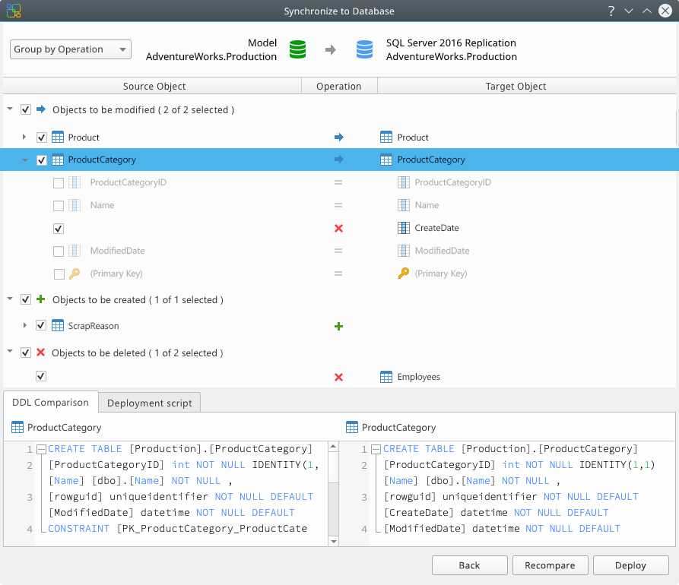Screen dimensions: 679x585
Task: Expand the Product table row
Action: [24, 137]
